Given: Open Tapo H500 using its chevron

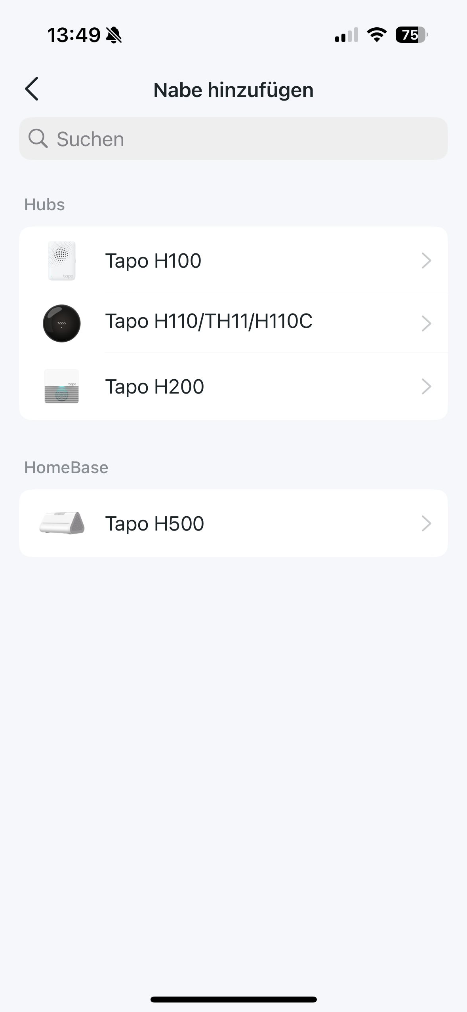Looking at the screenshot, I should 426,523.
